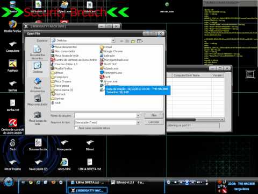Expand the Examinar location dropdown showing Desktop
Image resolution: width=258 pixels, height=194 pixels.
[113, 41]
